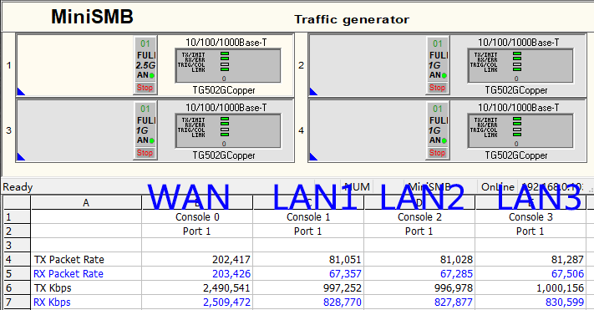Click the Ready status bar text
The image size is (594, 310).
(x=18, y=187)
